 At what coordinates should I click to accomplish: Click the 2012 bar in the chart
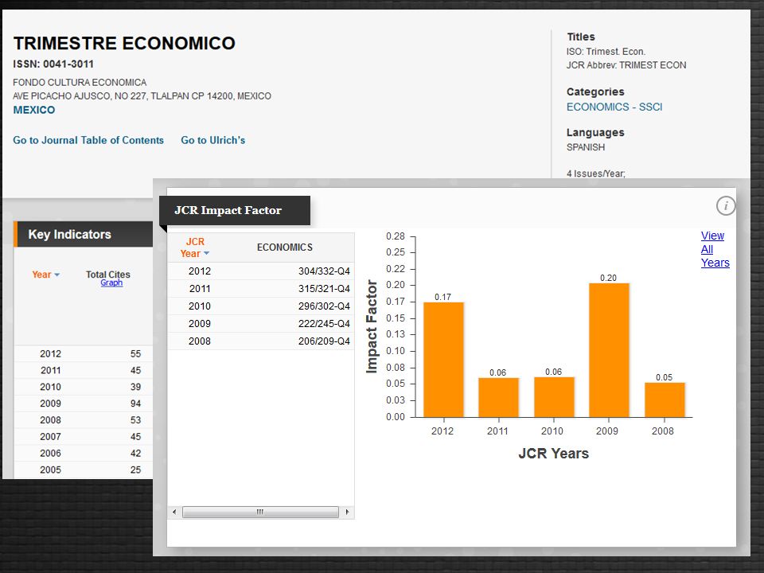[x=443, y=360]
